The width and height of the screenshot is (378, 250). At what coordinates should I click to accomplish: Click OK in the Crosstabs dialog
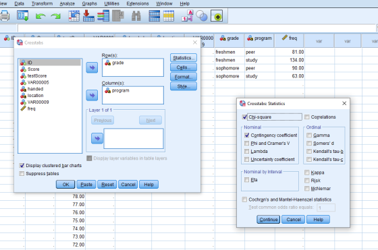coord(65,185)
